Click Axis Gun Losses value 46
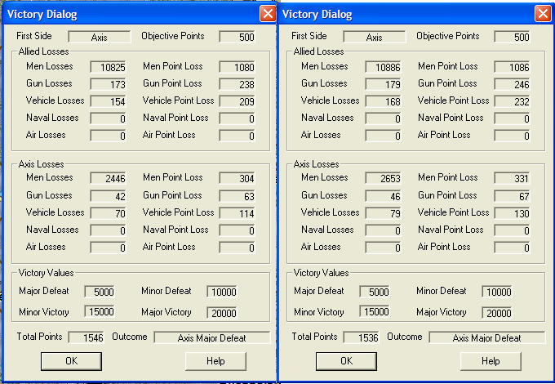This screenshot has height=384, width=555. [383, 196]
